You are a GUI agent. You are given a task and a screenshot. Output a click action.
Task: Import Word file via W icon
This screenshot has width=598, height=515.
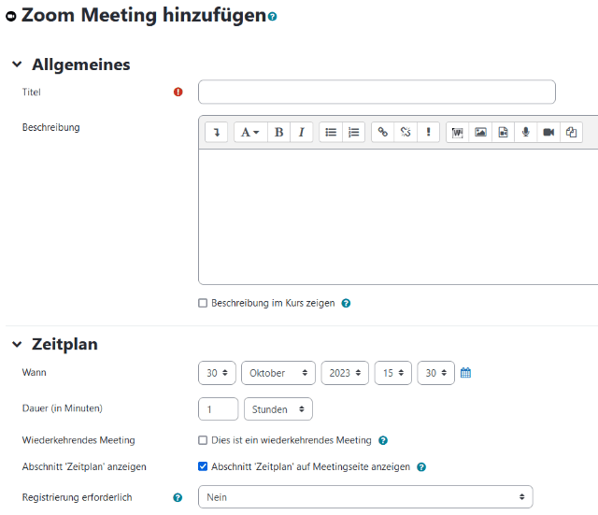(458, 133)
